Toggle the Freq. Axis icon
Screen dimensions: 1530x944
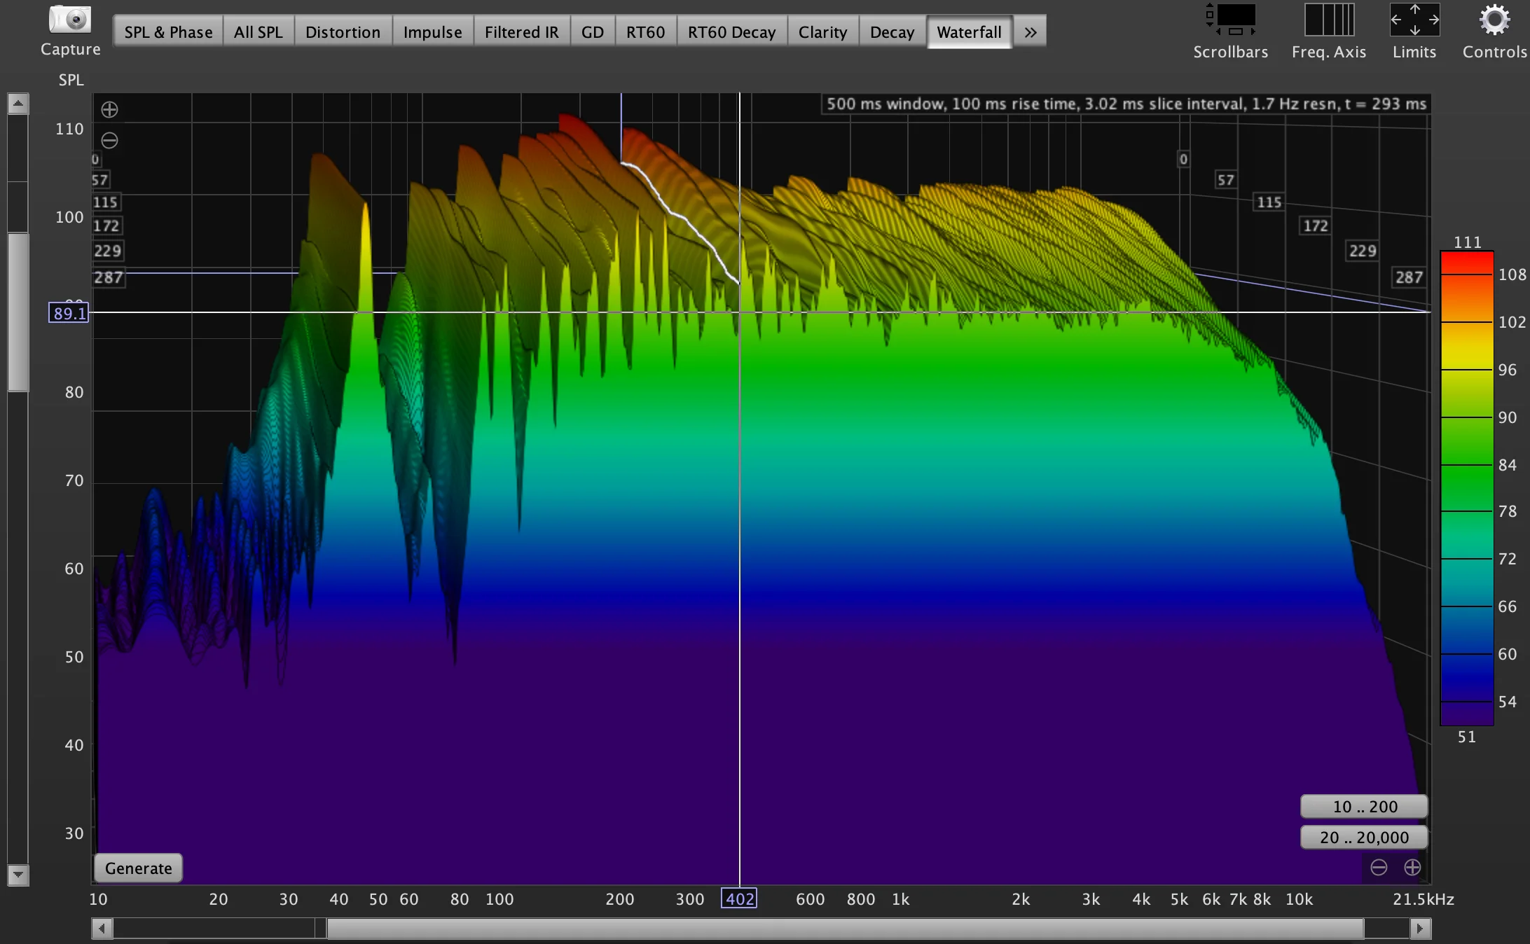1329,19
